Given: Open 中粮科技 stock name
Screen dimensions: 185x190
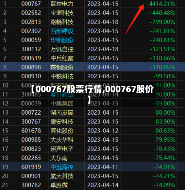Looking at the screenshot, I should click(62, 76).
